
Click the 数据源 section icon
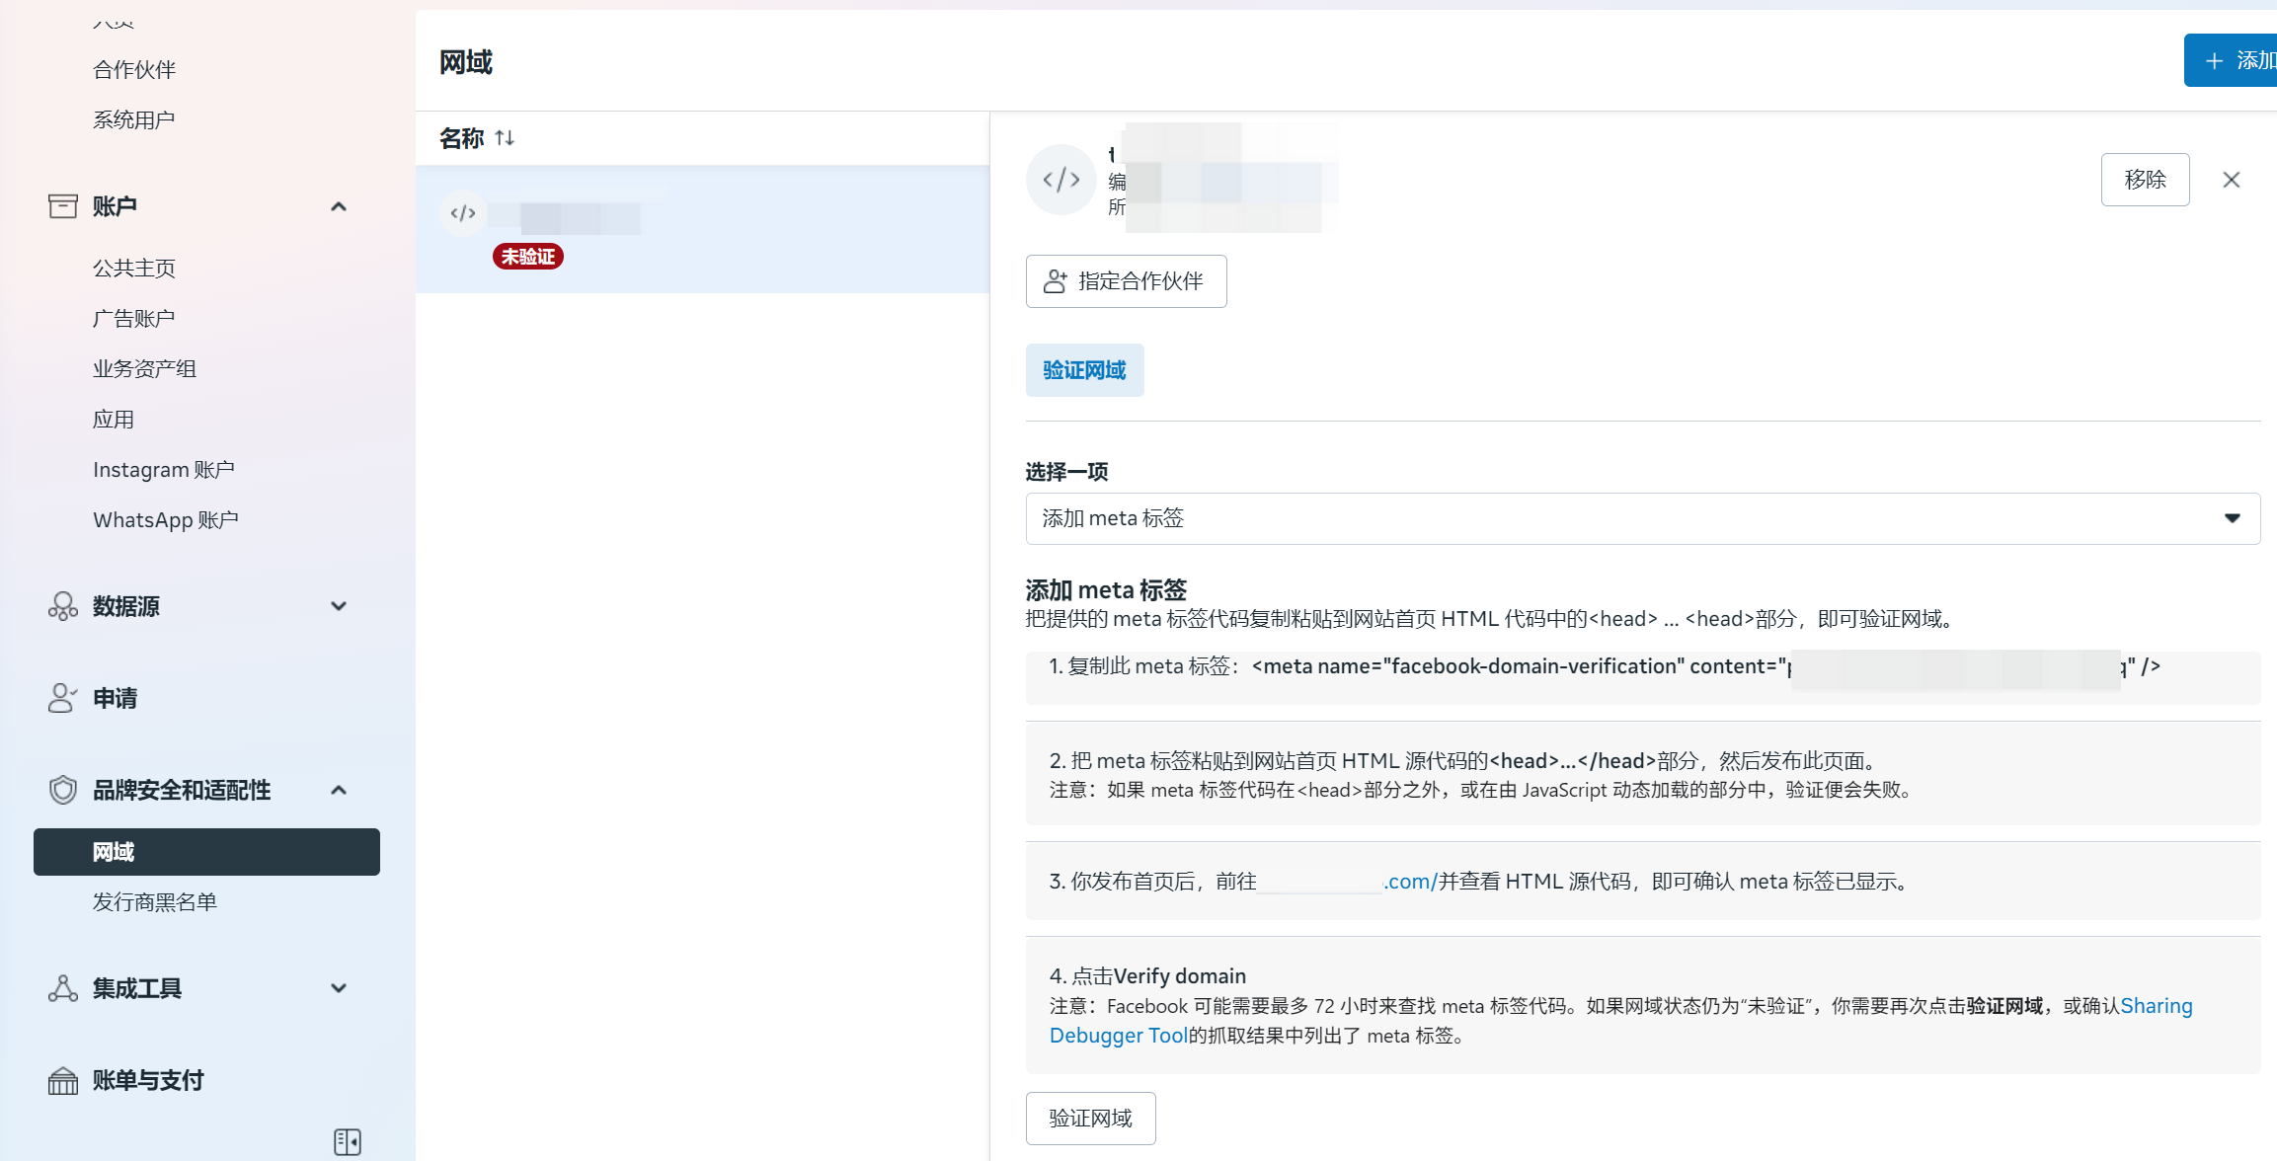[x=63, y=606]
